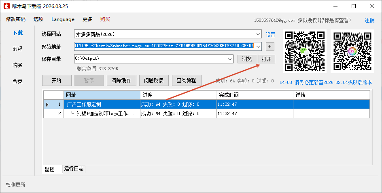Click the 注销 logout link
The image size is (382, 193).
[x=369, y=20]
